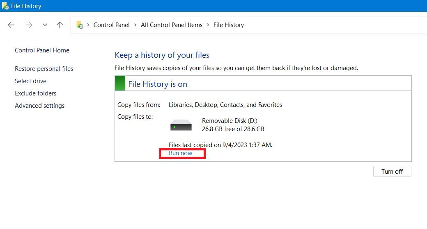The width and height of the screenshot is (427, 229).
Task: Open Restore personal files
Action: (44, 69)
